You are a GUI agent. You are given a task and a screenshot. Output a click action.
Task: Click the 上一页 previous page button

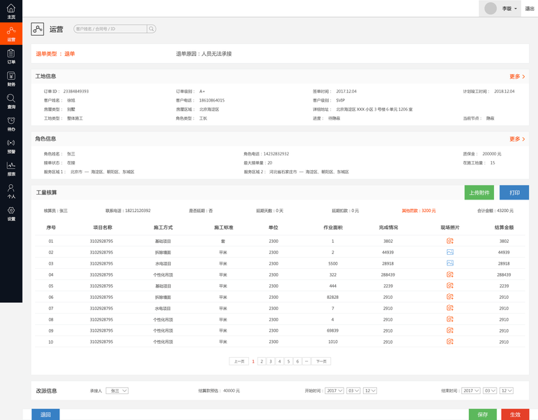coord(239,361)
